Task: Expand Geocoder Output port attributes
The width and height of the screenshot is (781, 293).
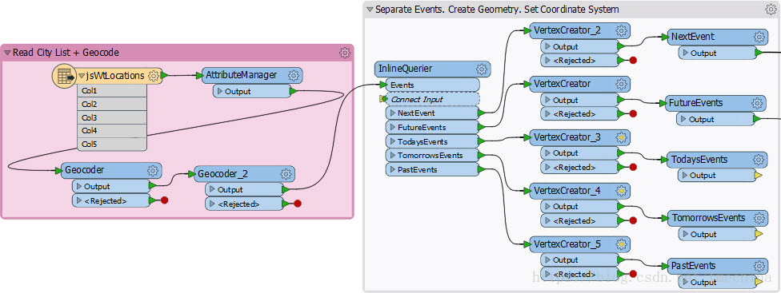Action: (78, 187)
